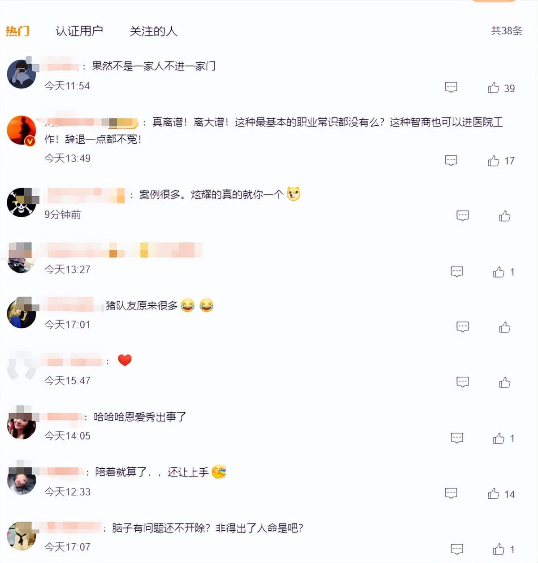Screen dimensions: 538x563
Task: Switch to the 认证用户 tab
Action: [79, 31]
